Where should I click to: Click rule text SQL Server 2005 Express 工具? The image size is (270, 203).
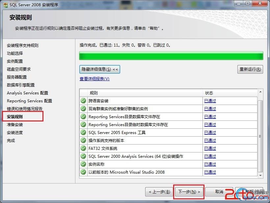[117, 133]
